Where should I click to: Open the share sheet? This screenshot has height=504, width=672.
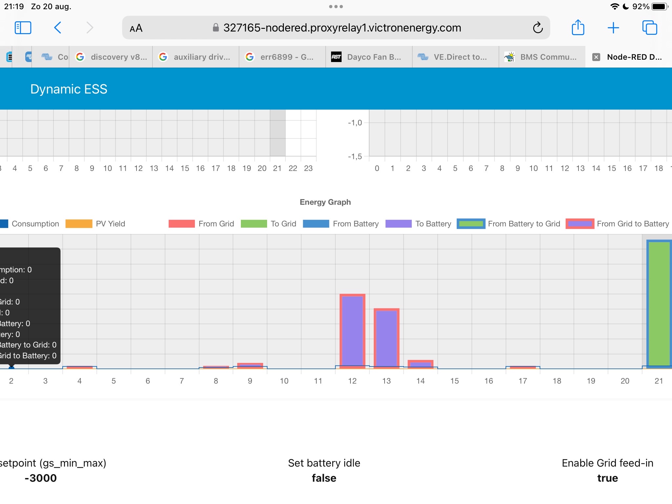pos(578,28)
